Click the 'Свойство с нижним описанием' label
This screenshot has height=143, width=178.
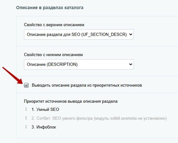[x=53, y=55]
